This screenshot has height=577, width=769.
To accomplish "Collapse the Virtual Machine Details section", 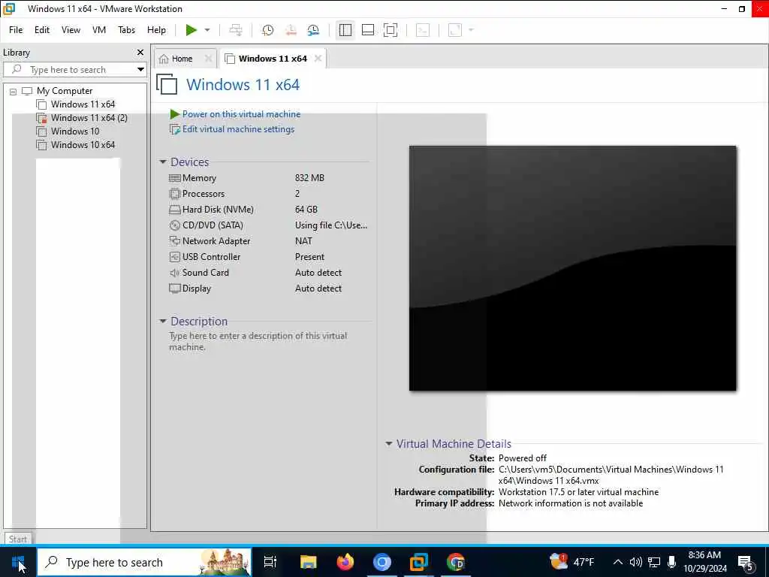I will coord(388,443).
